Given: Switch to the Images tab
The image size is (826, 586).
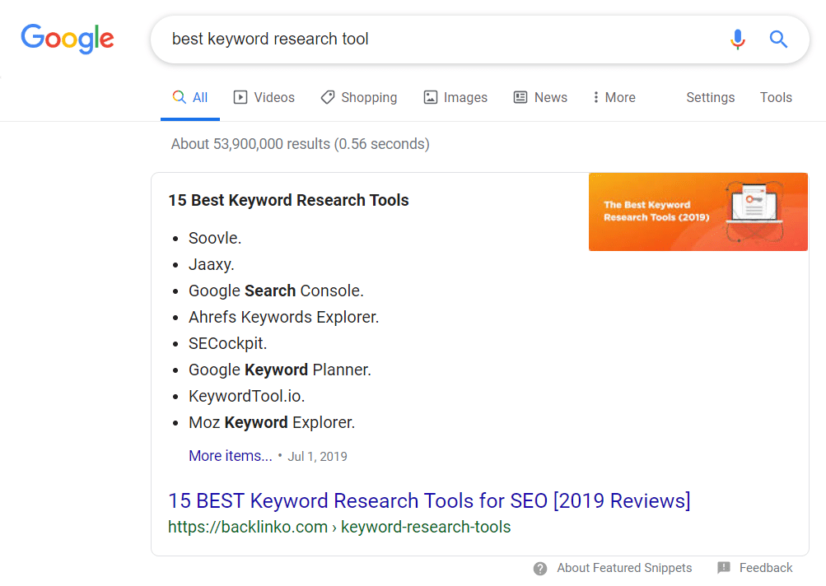Looking at the screenshot, I should point(455,97).
